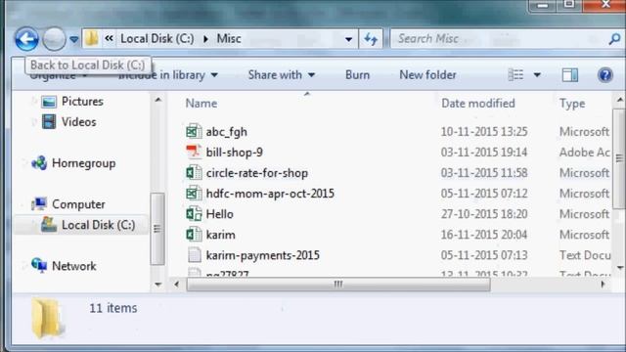
Task: Select Pictures in the navigation pane
Action: point(82,102)
